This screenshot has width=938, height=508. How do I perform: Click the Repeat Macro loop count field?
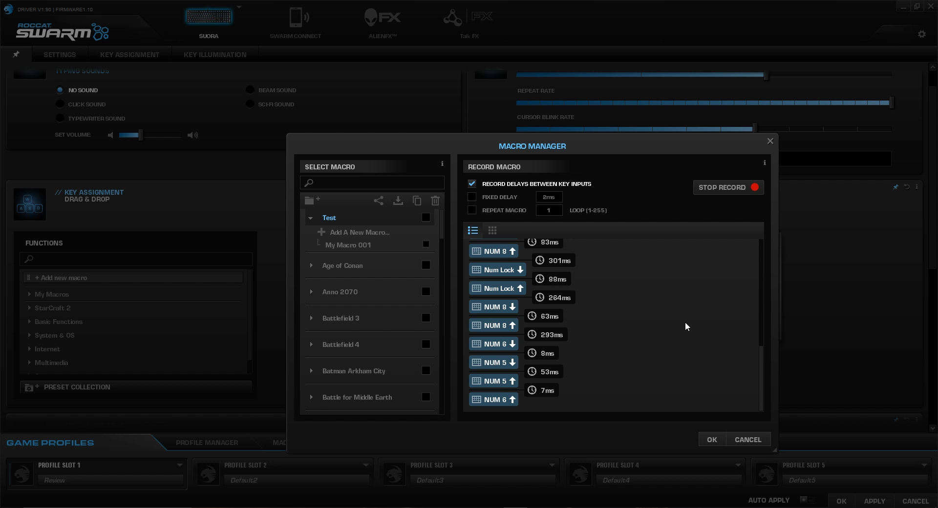tap(549, 210)
